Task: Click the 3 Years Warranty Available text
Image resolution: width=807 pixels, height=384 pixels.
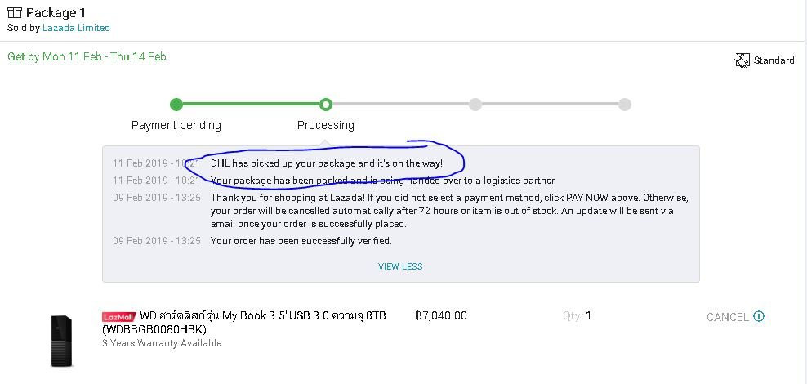Action: [162, 343]
